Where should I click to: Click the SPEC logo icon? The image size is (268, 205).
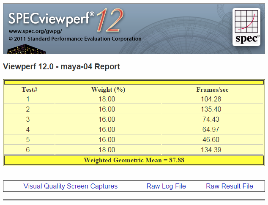pyautogui.click(x=246, y=27)
